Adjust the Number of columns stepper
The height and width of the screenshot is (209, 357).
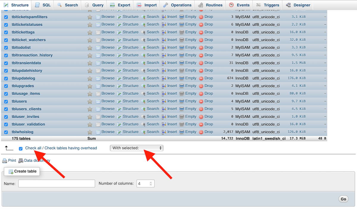click(x=151, y=184)
